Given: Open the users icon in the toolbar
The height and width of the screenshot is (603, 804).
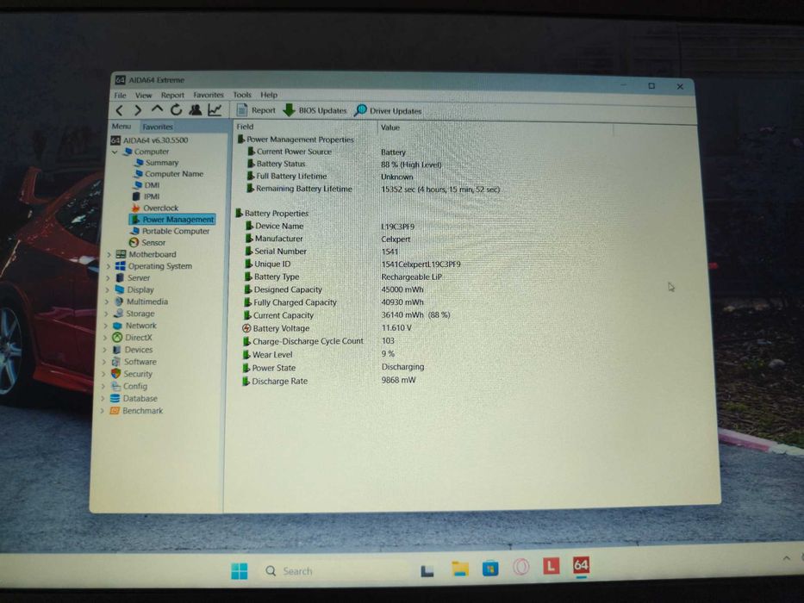Looking at the screenshot, I should 195,109.
